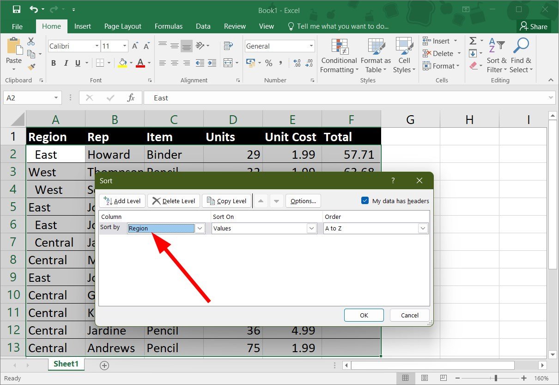Click Add Level in Sort dialog

tap(122, 201)
